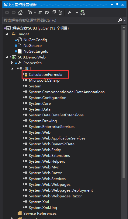Click the Forward navigation arrow in toolbar
Image resolution: width=128 pixels, height=219 pixels.
pyautogui.click(x=14, y=13)
